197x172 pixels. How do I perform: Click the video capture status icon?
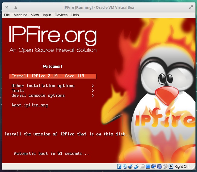[153, 166]
